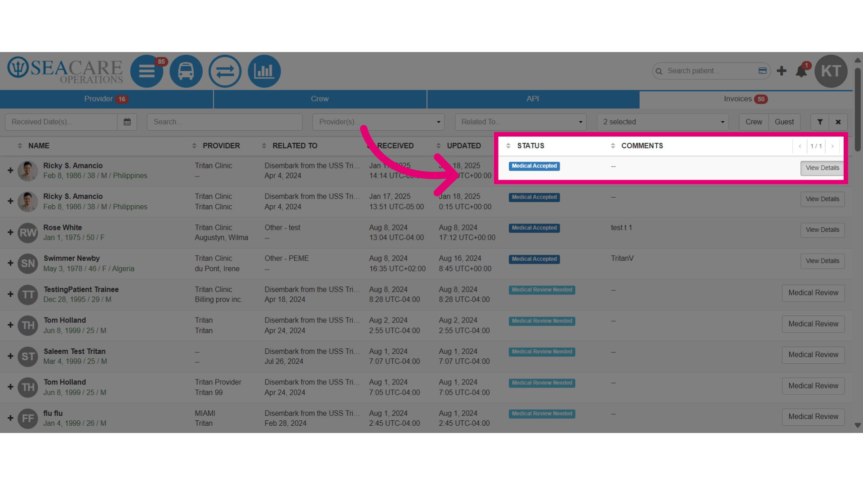Switch to the Provider tab
This screenshot has height=485, width=863.
coord(107,99)
